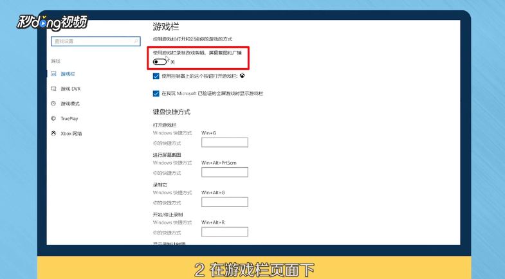Click the Xbox 网络 sidebar icon

pyautogui.click(x=53, y=133)
